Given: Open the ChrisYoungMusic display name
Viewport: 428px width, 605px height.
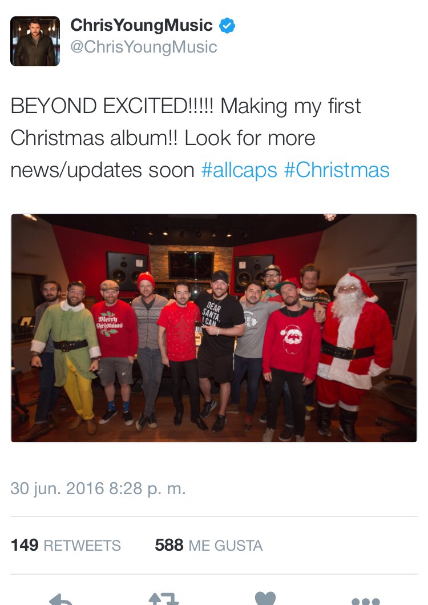Looking at the screenshot, I should [141, 26].
